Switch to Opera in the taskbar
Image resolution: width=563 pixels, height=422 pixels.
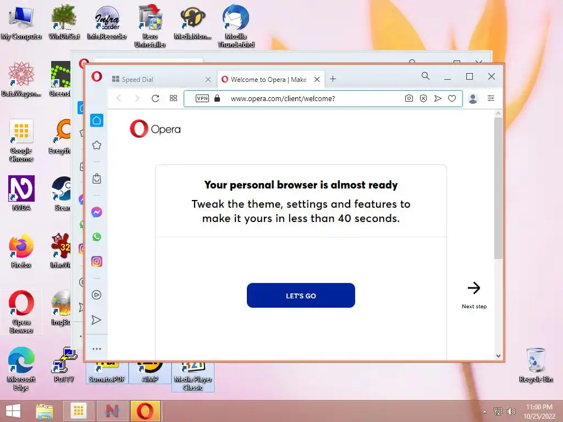click(145, 411)
